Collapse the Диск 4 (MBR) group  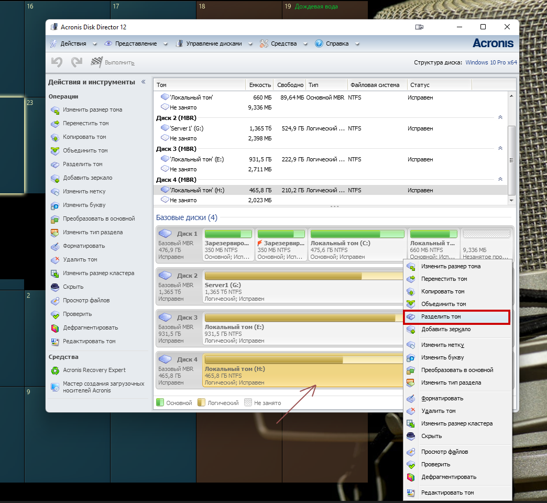point(500,179)
